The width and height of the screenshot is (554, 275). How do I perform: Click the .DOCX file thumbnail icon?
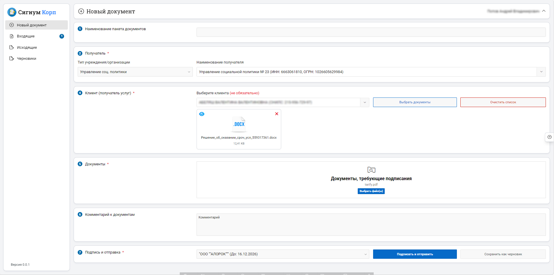tap(239, 124)
